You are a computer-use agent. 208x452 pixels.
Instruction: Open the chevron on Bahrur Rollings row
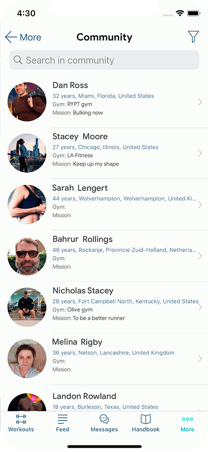tap(200, 256)
